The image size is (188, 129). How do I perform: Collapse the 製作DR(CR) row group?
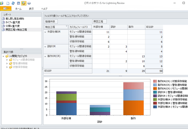[x=45, y=56]
